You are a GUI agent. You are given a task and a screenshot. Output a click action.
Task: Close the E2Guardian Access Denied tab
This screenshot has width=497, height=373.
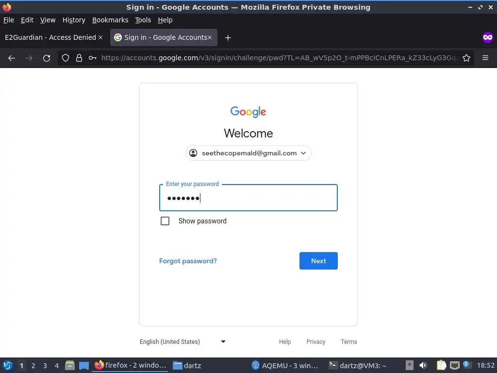click(100, 37)
